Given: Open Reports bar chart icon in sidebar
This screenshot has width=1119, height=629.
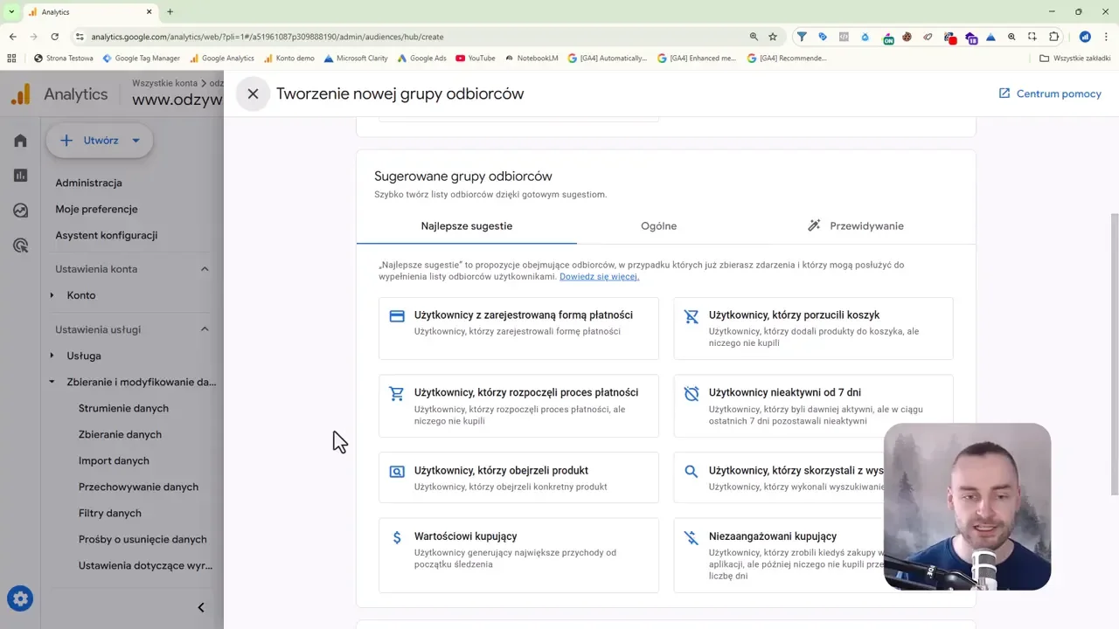Looking at the screenshot, I should (x=20, y=176).
